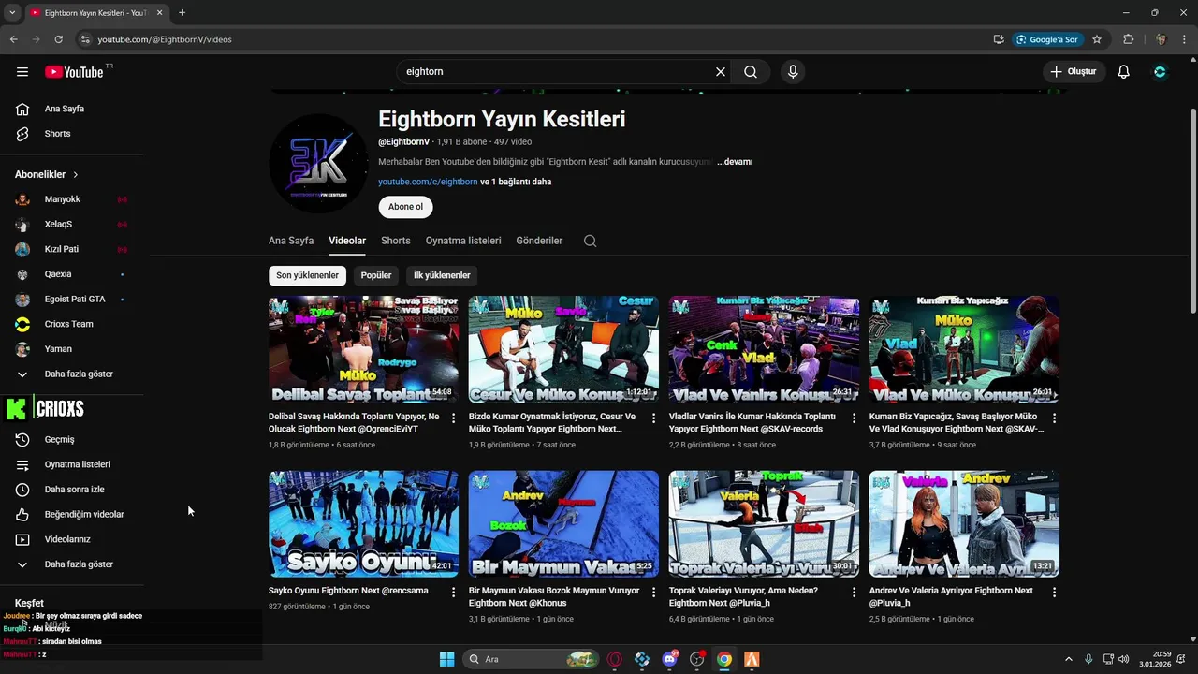The image size is (1198, 674).
Task: Open the Egoist Pati GTA subscription
Action: click(75, 300)
